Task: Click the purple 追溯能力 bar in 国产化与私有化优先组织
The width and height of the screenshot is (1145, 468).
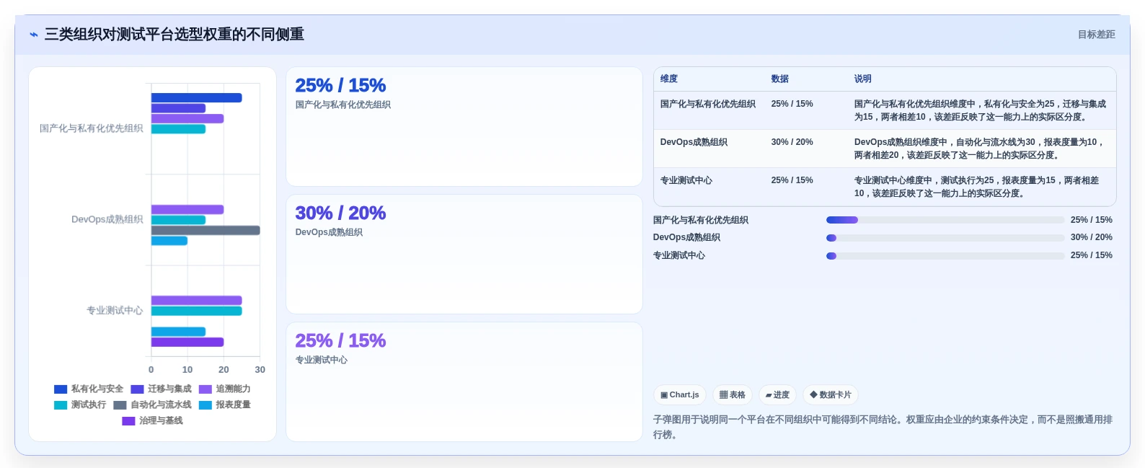Action: (187, 118)
